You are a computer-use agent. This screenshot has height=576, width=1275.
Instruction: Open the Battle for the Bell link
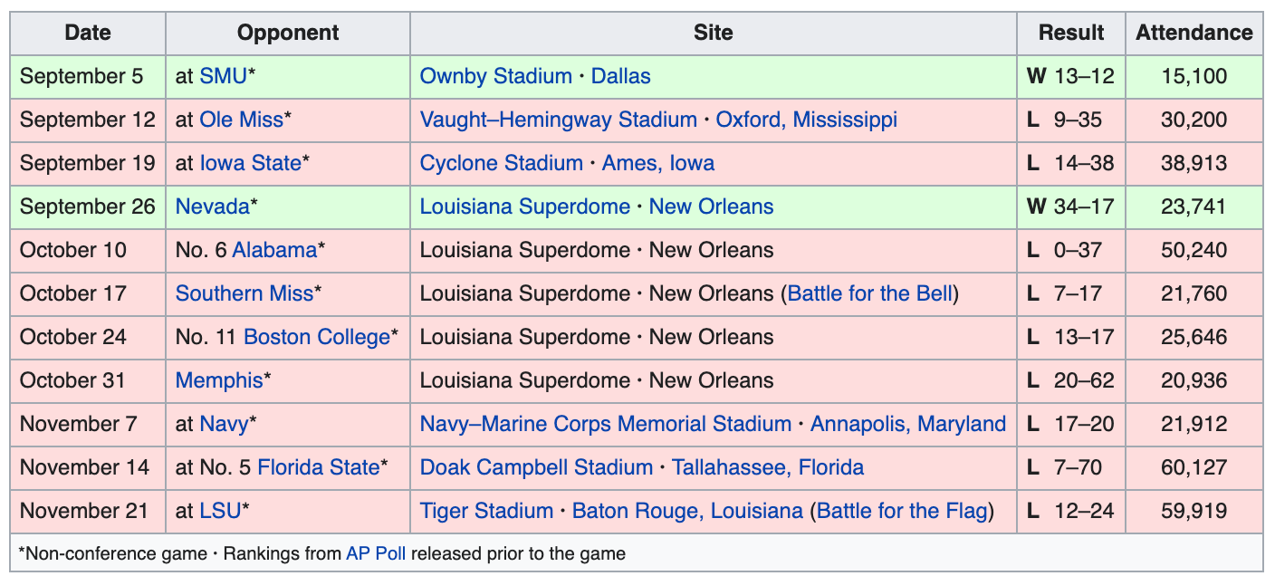coord(870,293)
